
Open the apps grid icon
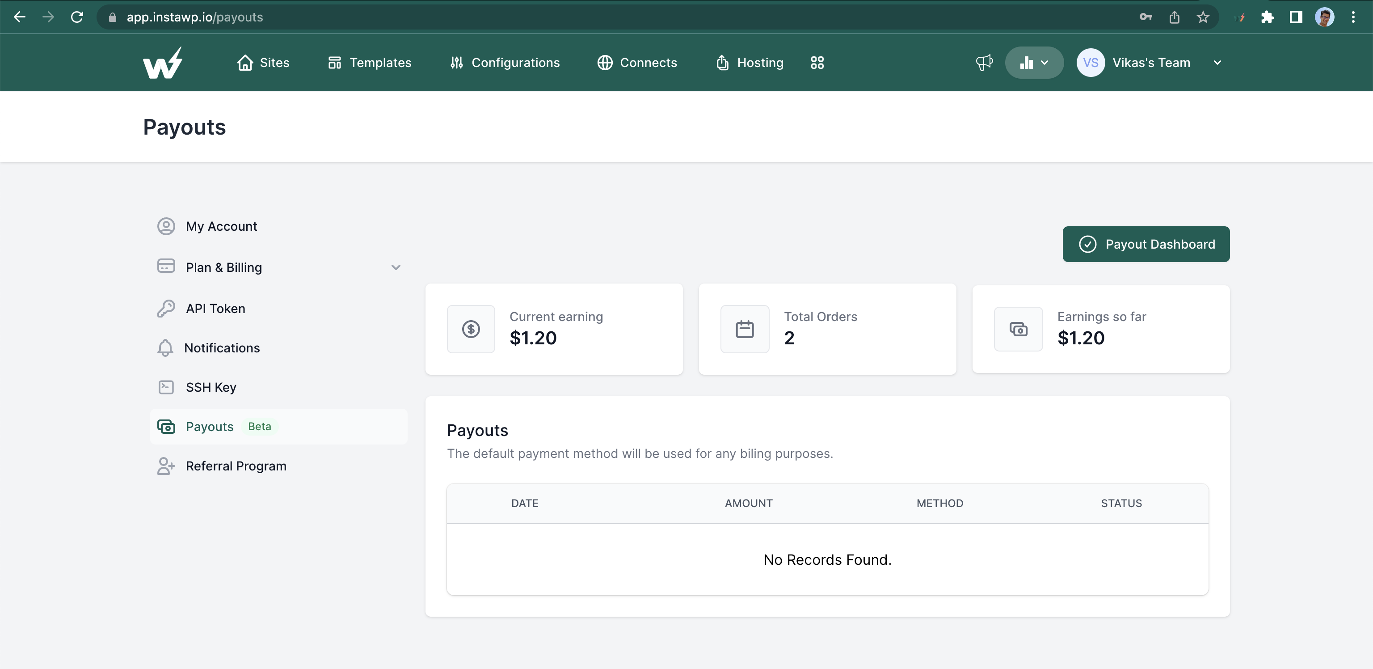click(817, 63)
